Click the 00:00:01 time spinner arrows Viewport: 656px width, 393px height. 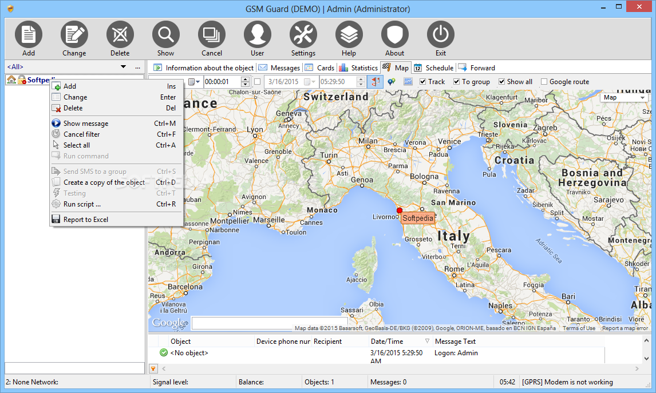pos(246,82)
